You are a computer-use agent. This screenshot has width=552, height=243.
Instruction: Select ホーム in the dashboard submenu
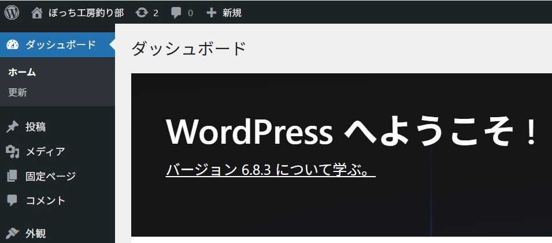[x=22, y=72]
